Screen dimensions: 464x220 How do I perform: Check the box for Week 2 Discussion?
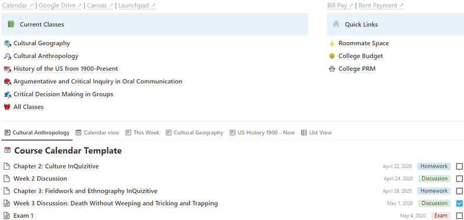click(459, 179)
